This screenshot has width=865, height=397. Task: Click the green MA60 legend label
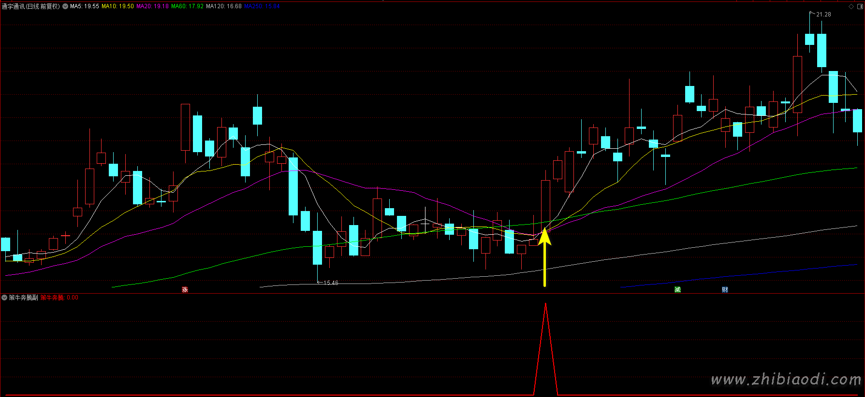pos(187,6)
